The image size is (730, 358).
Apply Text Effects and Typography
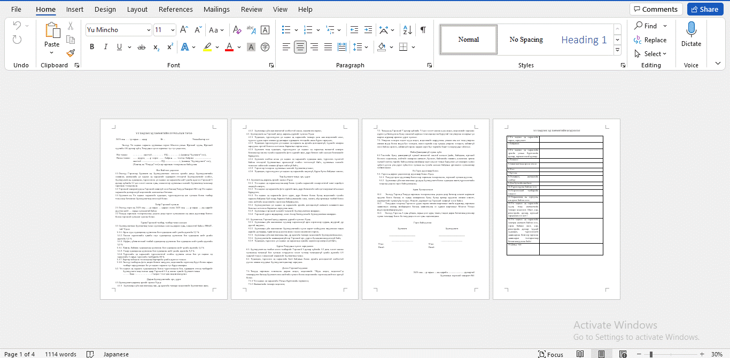(185, 47)
